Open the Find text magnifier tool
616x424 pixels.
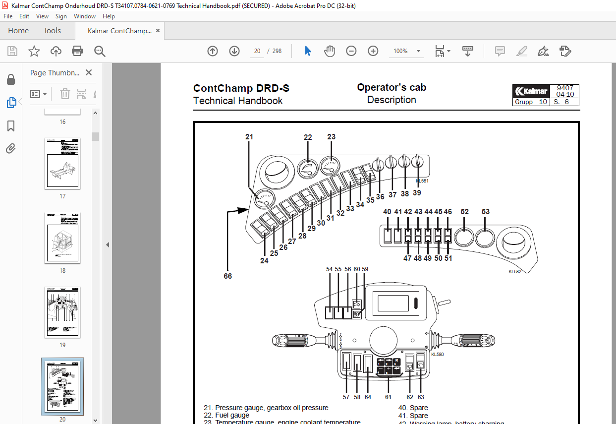pyautogui.click(x=100, y=51)
